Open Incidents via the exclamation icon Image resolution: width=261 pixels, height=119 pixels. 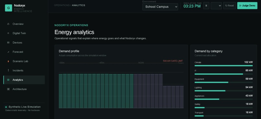pos(8,70)
